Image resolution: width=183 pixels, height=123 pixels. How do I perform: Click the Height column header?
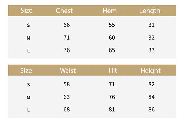click(x=150, y=71)
